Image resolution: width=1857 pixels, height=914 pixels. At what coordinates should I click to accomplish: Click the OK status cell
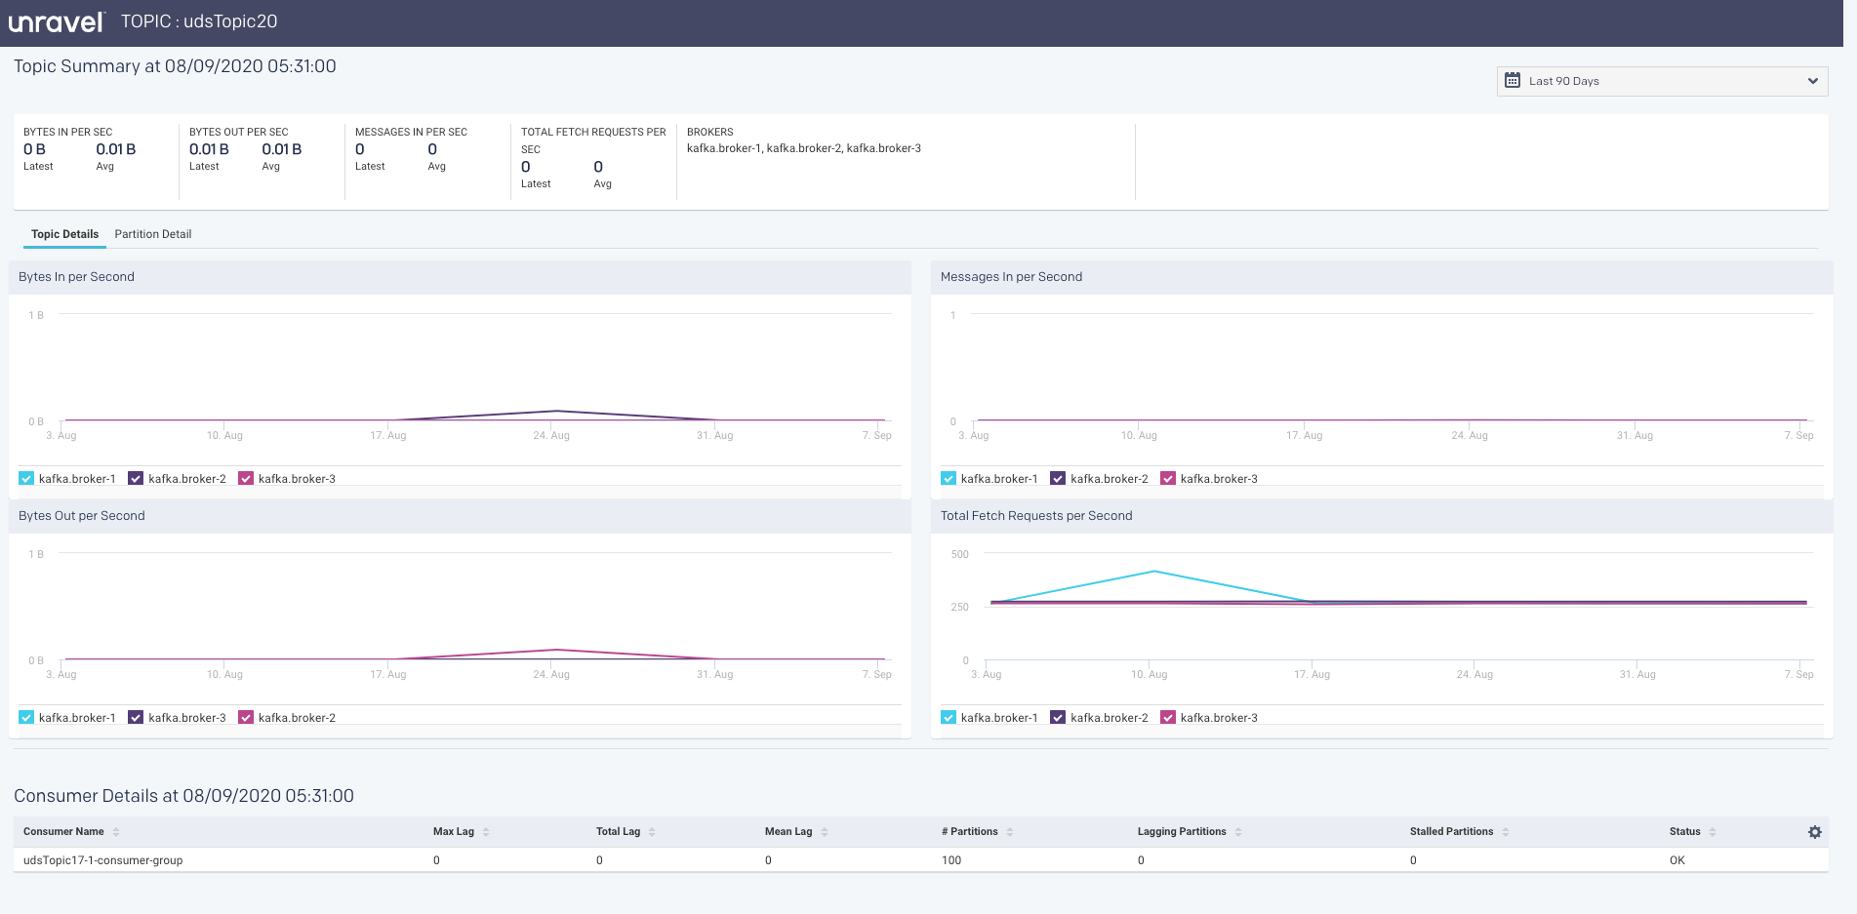point(1677,860)
